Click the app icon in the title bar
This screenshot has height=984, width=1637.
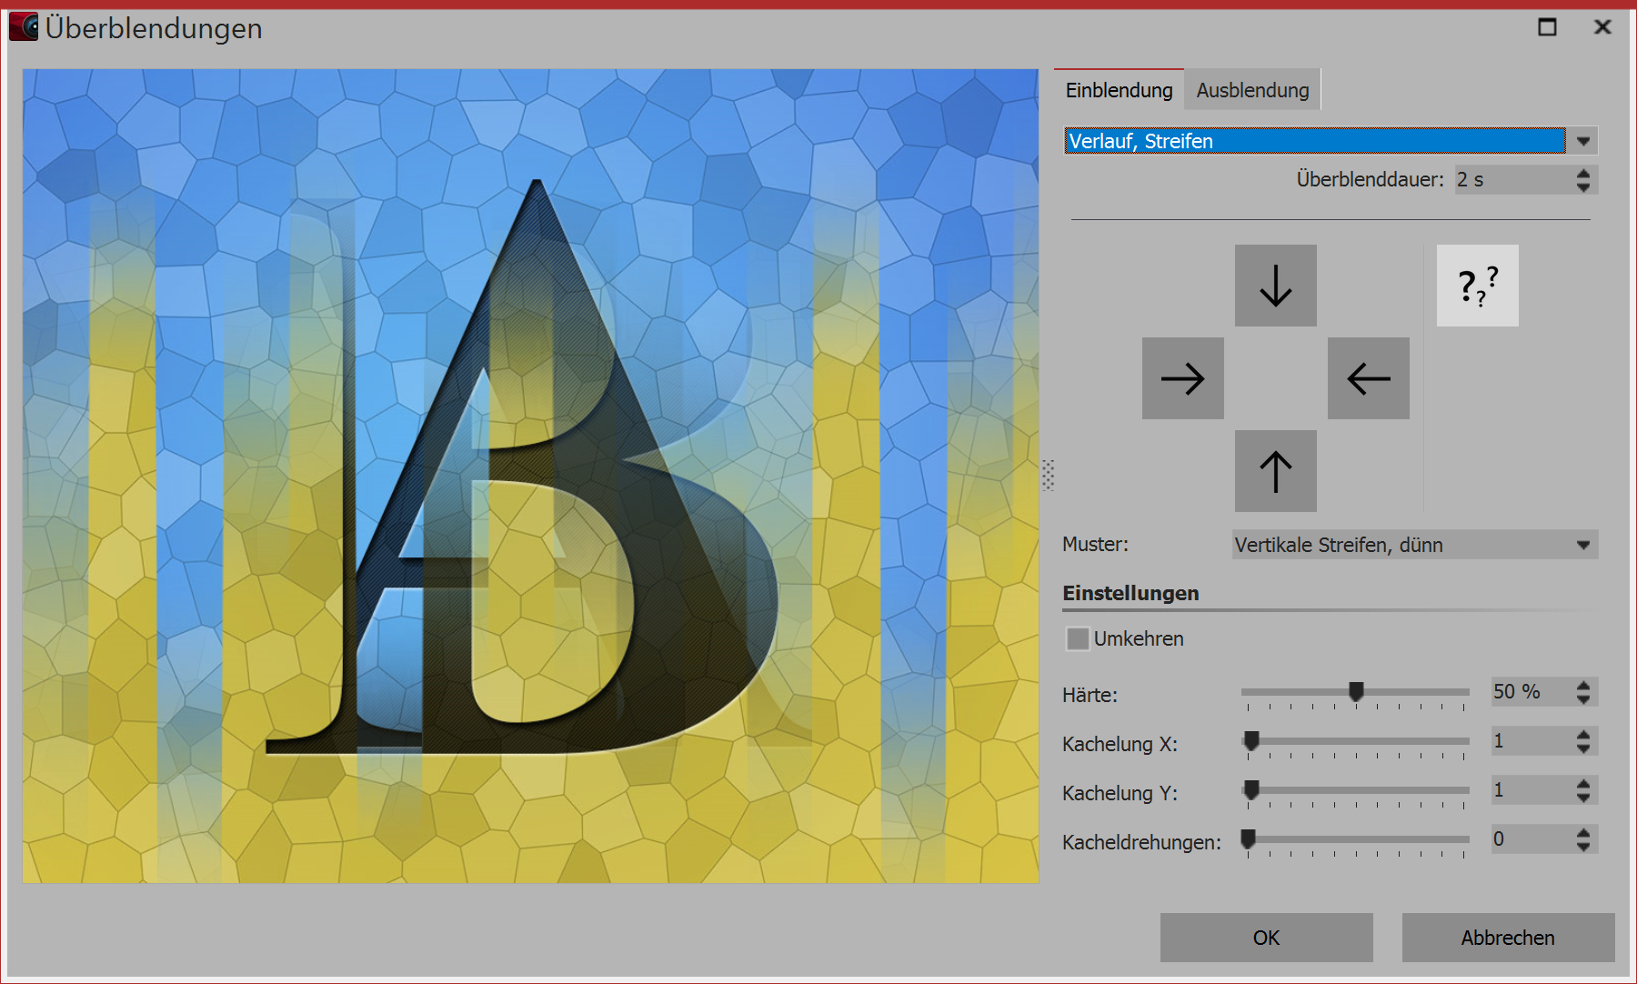click(24, 27)
